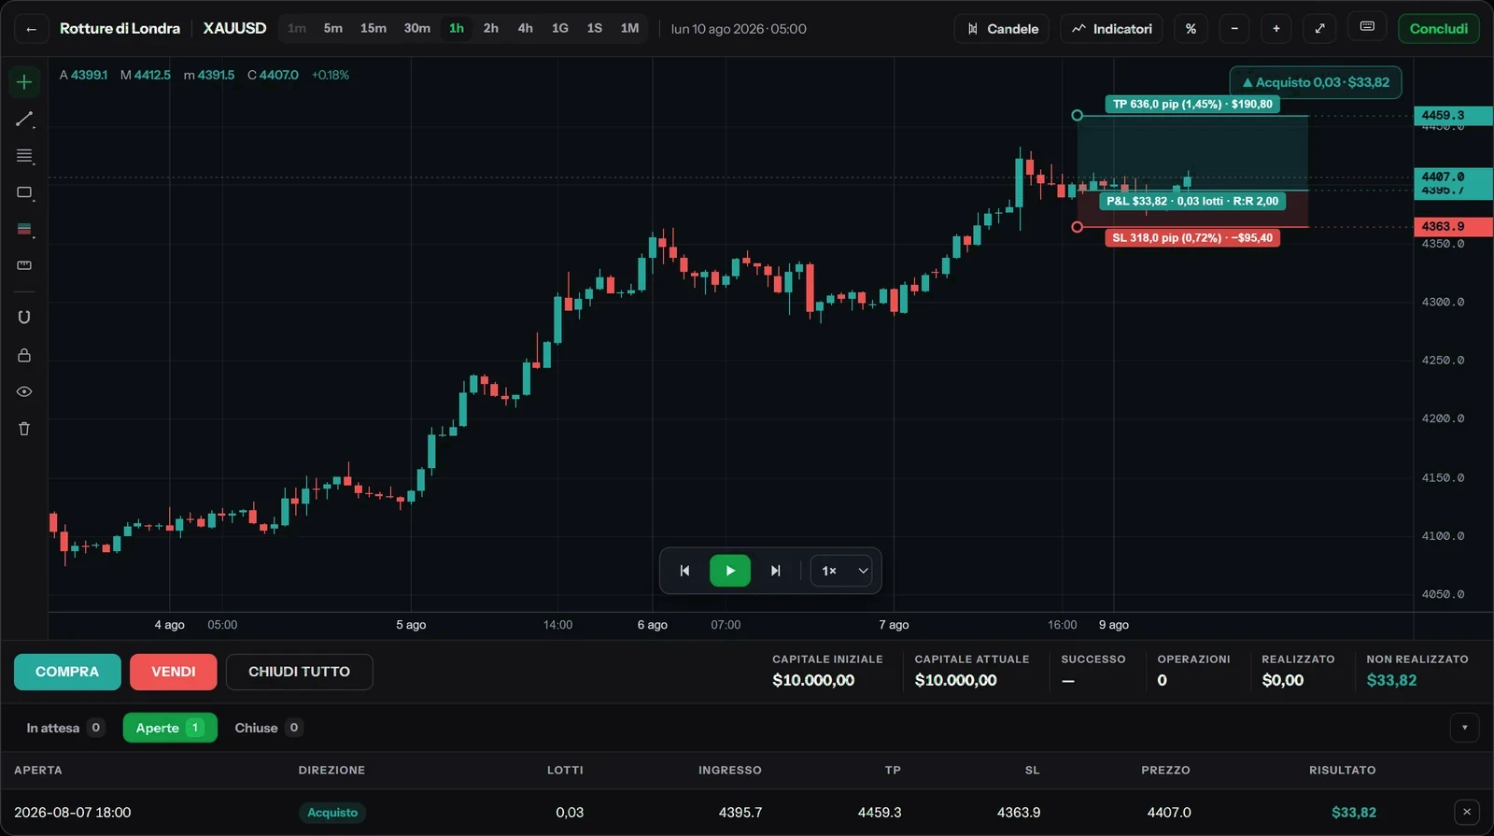The image size is (1494, 836).
Task: Zoom in with the plus button
Action: [1276, 29]
